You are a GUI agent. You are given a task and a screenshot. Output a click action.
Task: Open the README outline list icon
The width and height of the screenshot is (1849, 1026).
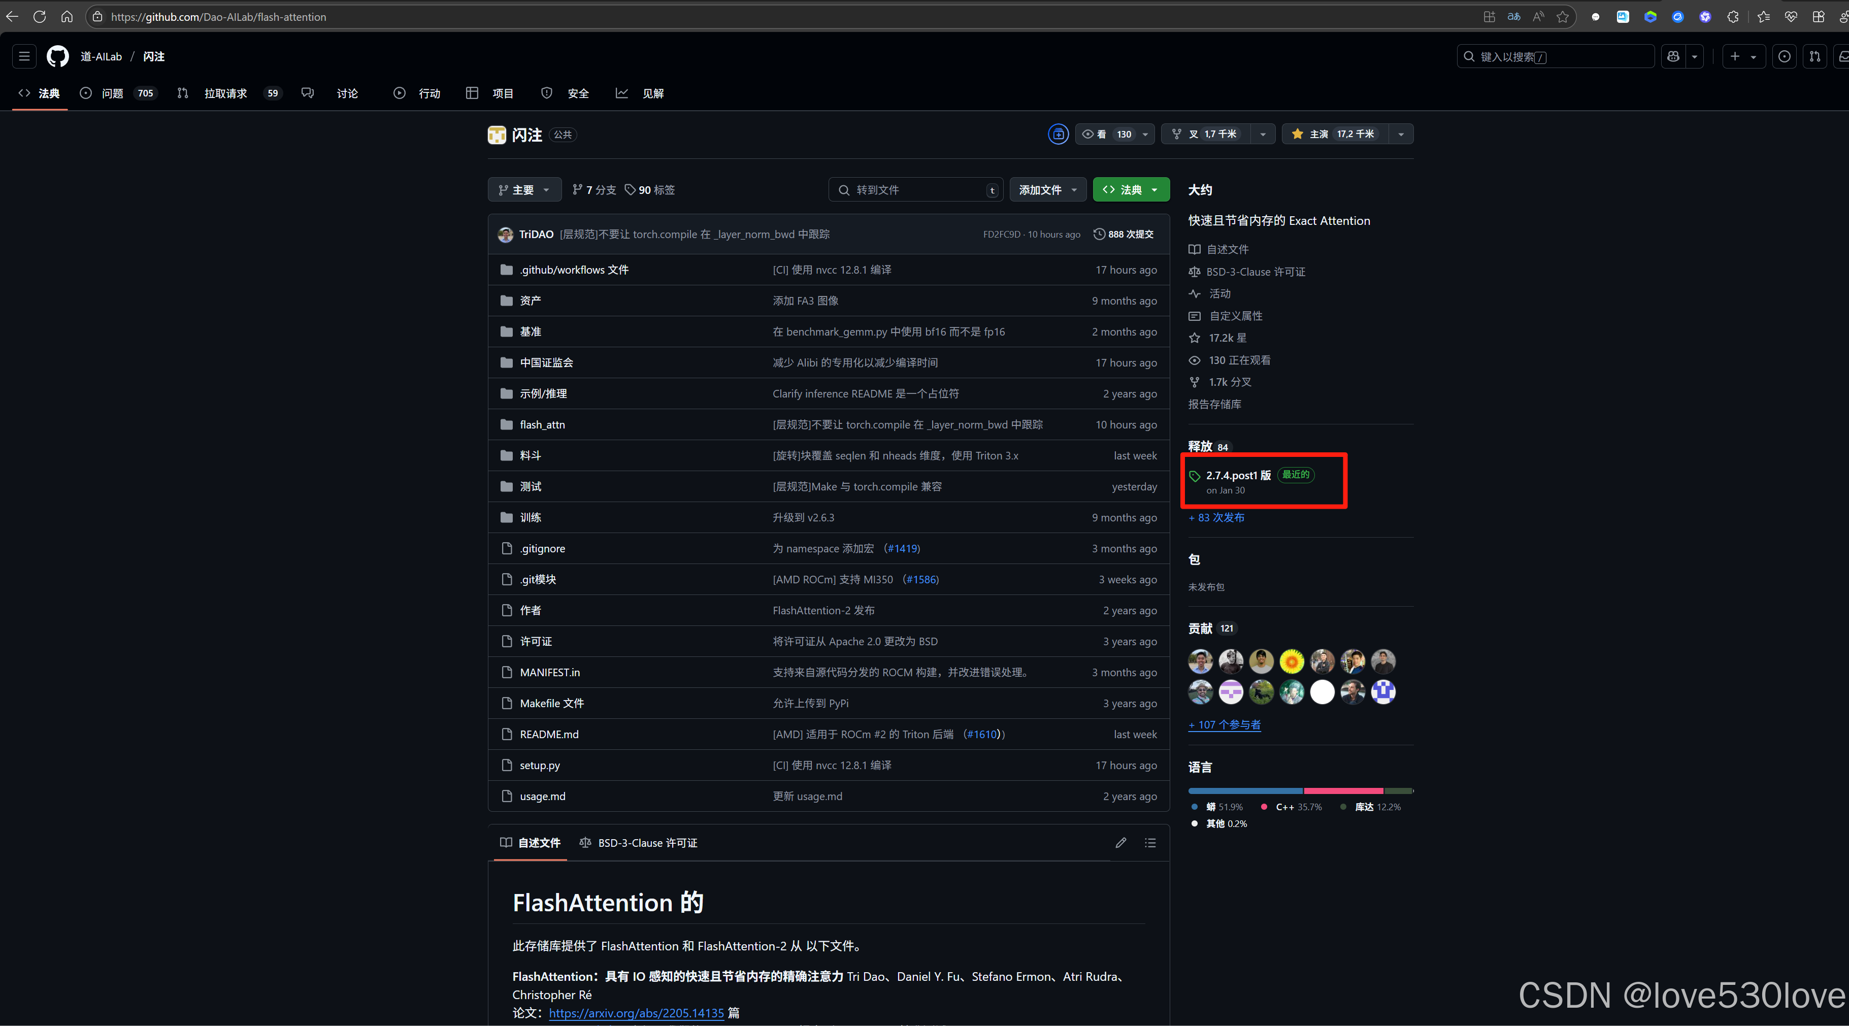1150,842
